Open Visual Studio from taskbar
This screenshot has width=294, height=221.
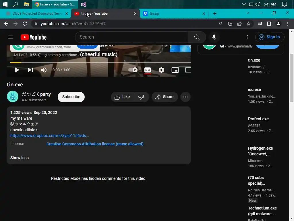[x=84, y=4]
